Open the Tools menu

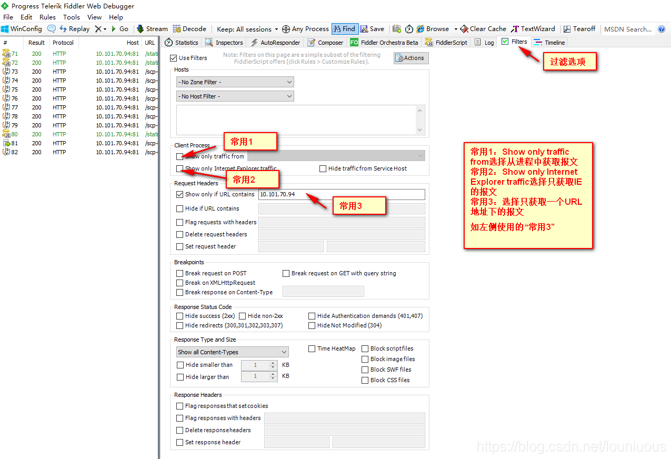[x=72, y=17]
